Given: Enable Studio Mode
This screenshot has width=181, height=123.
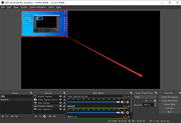Looking at the screenshot, I should (x=170, y=104).
